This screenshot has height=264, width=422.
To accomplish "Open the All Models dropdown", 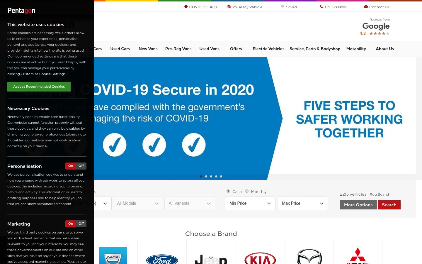I will click(x=138, y=203).
